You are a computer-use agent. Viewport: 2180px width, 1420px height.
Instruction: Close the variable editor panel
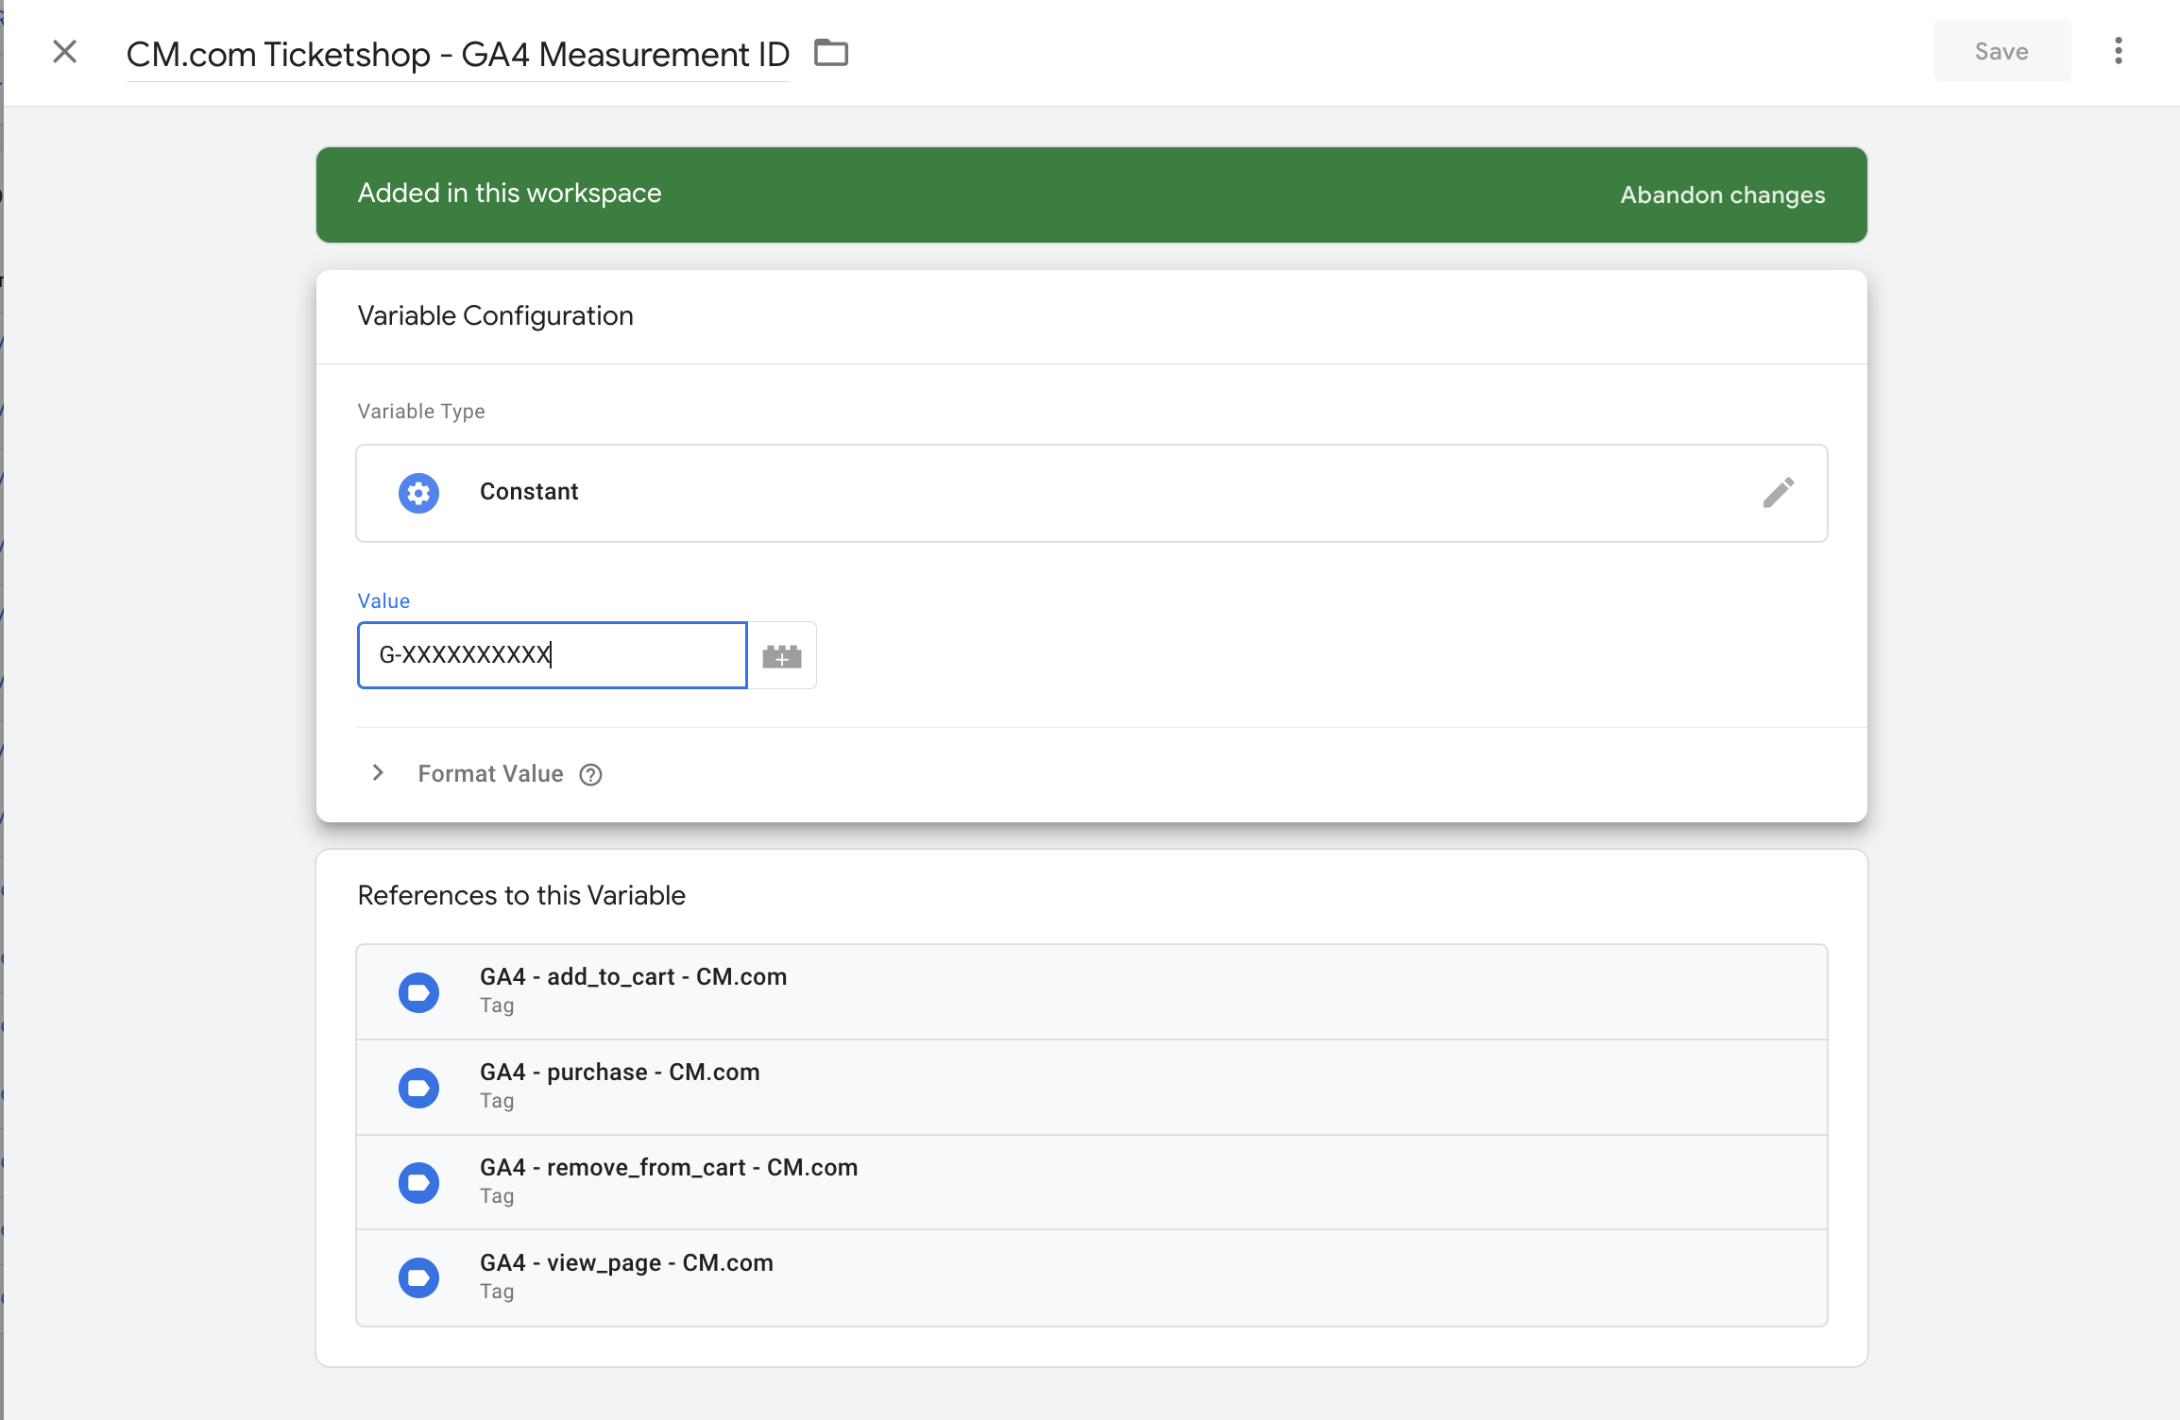point(64,52)
